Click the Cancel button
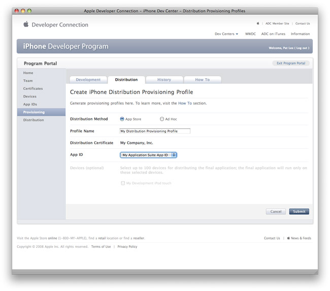This screenshot has width=330, height=291. pos(276,211)
